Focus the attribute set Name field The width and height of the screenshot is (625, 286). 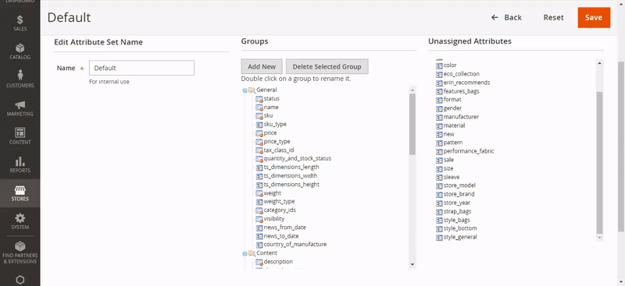click(141, 68)
